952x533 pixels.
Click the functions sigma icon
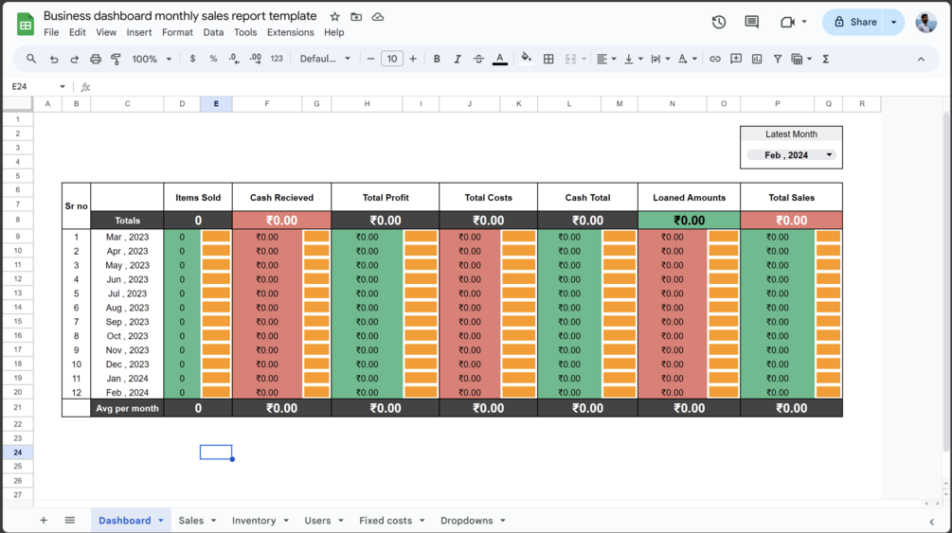coord(826,59)
